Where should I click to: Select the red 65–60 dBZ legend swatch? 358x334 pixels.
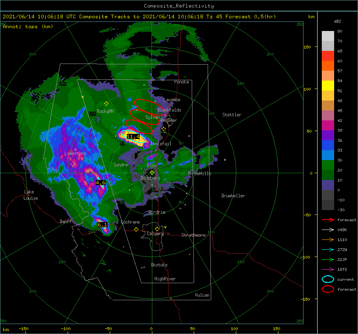pyautogui.click(x=328, y=56)
